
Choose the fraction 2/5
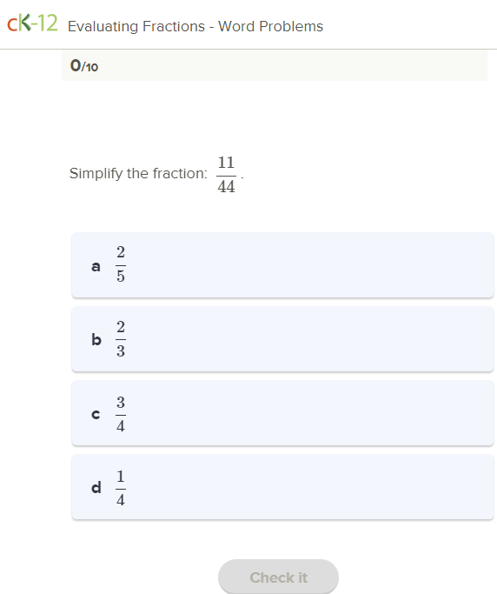pos(121,264)
